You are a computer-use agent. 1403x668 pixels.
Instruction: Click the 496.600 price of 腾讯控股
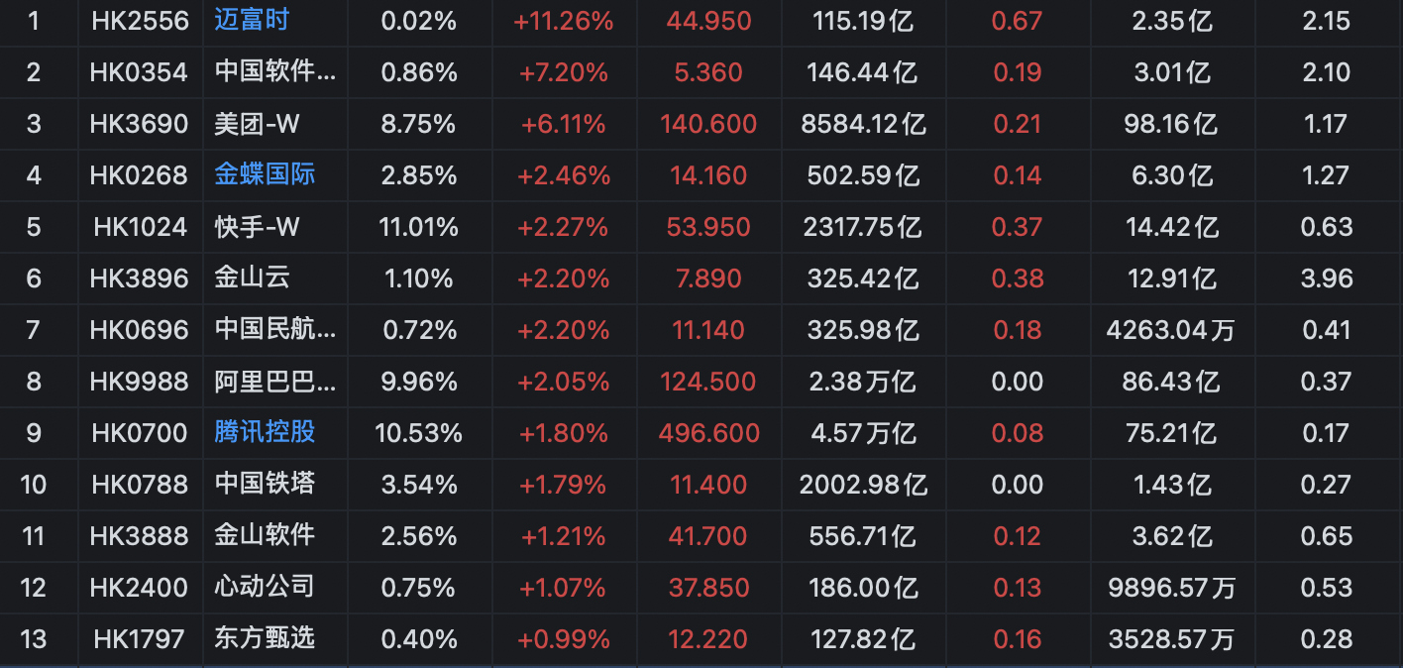coord(708,433)
